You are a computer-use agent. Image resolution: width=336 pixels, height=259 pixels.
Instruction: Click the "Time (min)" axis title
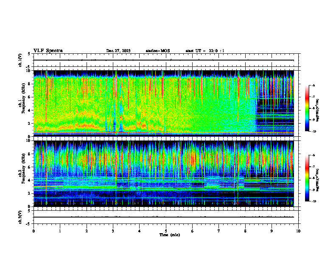170,235
